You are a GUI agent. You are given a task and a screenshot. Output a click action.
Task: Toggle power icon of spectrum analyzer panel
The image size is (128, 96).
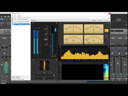coord(109,47)
